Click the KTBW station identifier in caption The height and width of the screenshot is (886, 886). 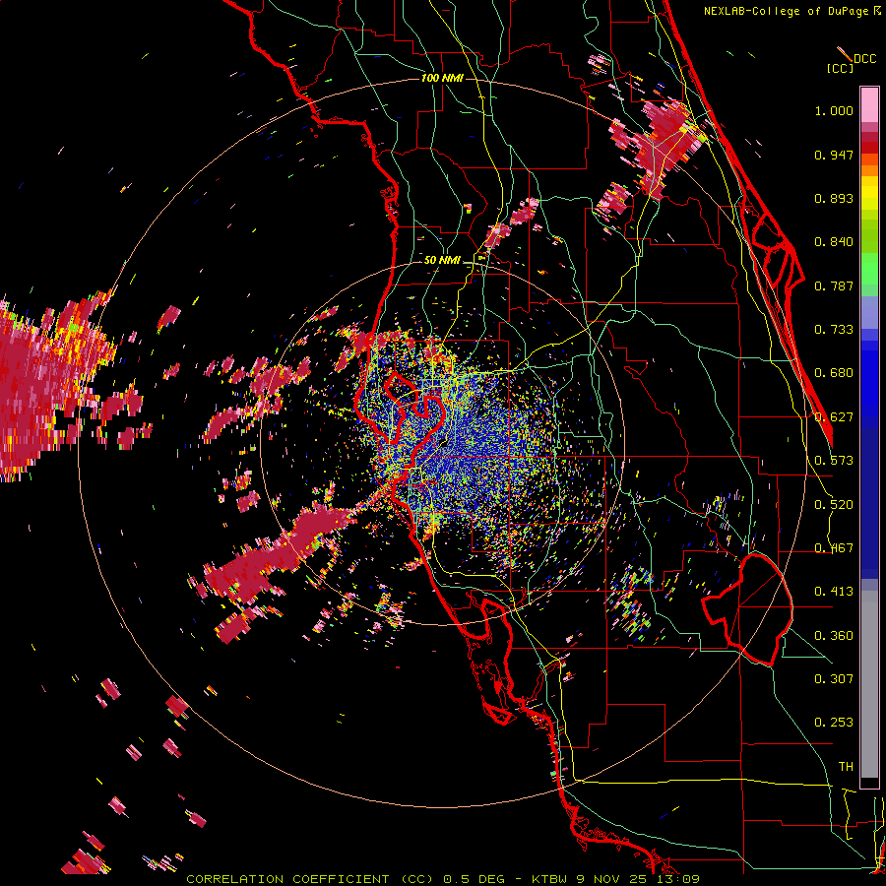click(551, 879)
